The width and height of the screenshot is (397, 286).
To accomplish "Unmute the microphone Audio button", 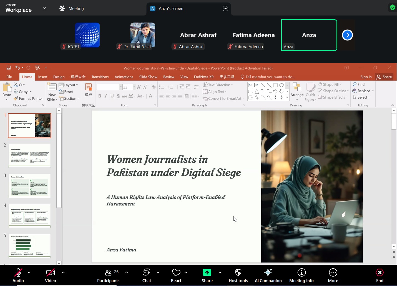I will (18, 275).
